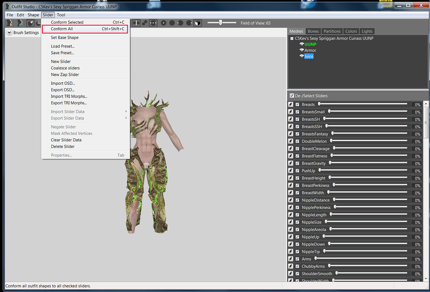Choose Set Base Shape menu entry
This screenshot has width=430, height=292.
coord(85,38)
